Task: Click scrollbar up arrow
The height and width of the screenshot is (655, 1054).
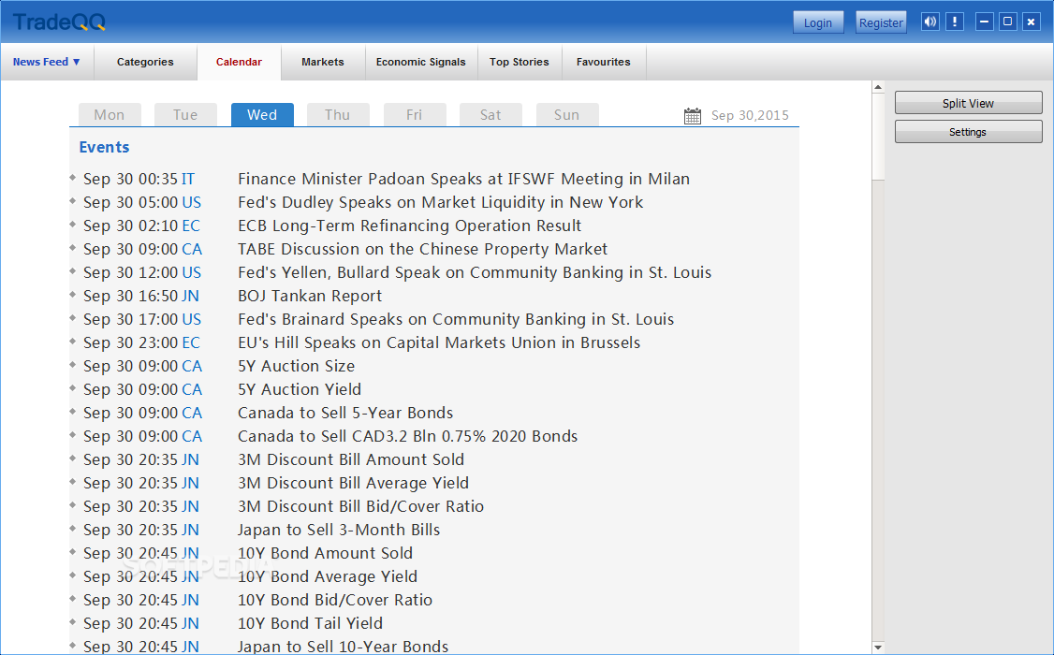Action: 878,87
